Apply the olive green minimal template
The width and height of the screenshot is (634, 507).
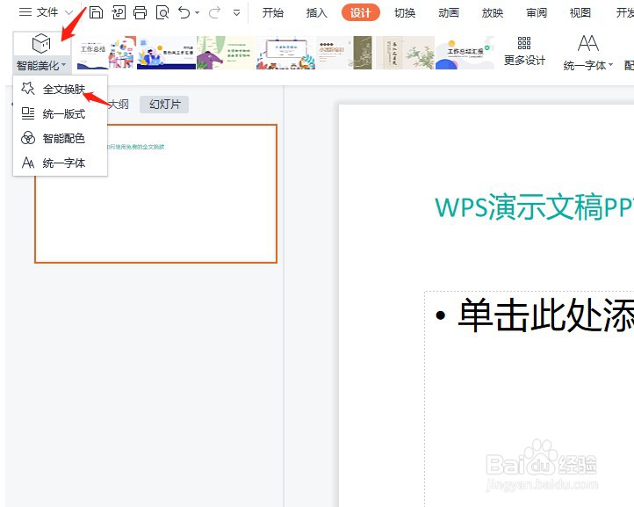[x=344, y=53]
